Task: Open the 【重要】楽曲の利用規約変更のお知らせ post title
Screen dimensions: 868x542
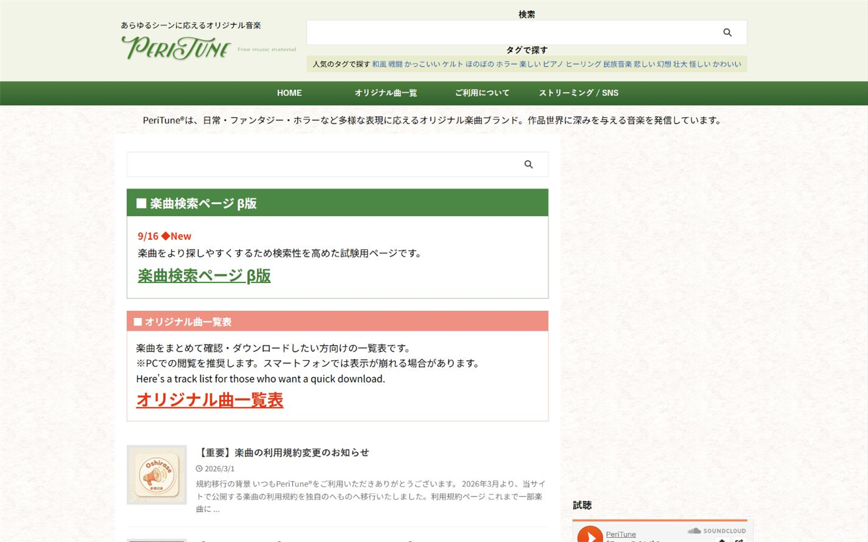Action: pos(283,452)
